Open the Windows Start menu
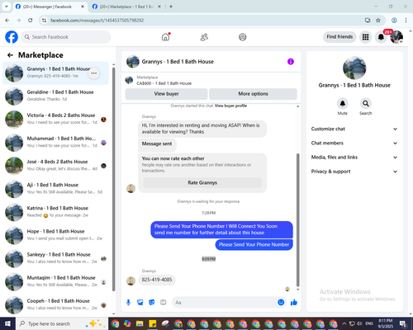 pyautogui.click(x=7, y=323)
